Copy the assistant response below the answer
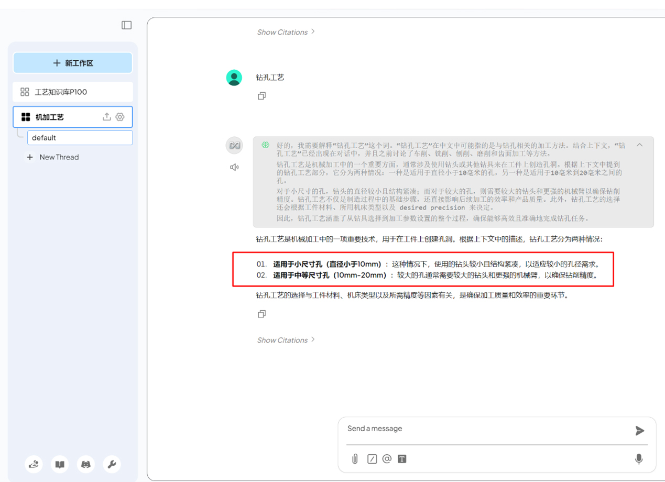 (x=261, y=314)
